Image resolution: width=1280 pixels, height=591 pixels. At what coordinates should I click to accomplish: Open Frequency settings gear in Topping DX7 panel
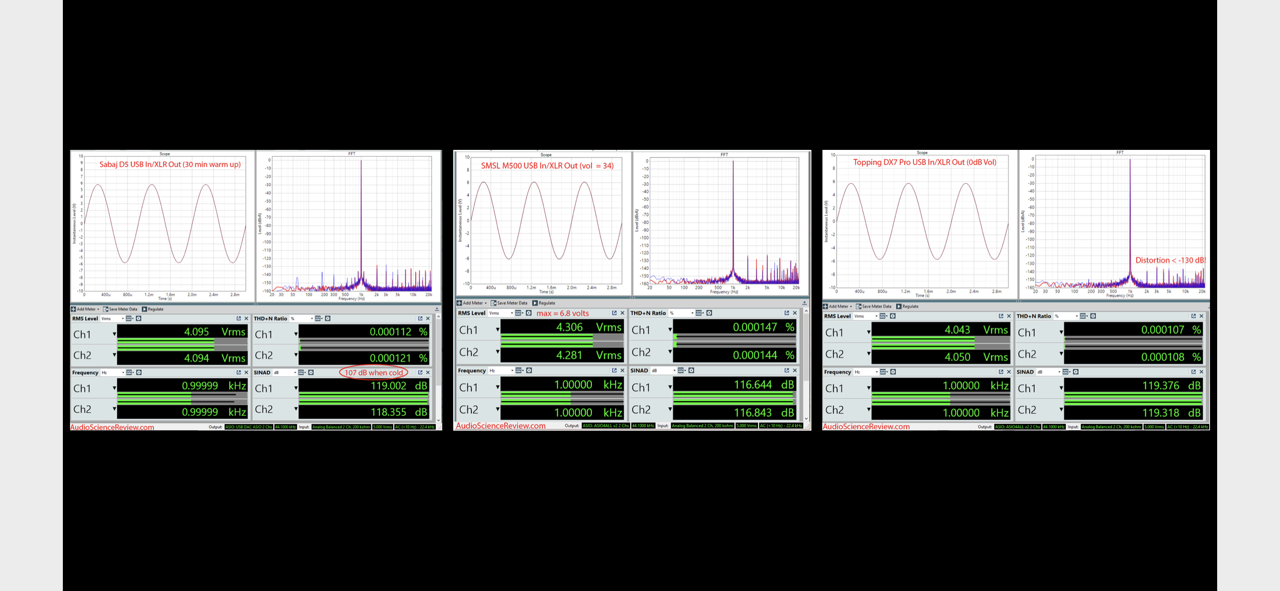pyautogui.click(x=893, y=372)
